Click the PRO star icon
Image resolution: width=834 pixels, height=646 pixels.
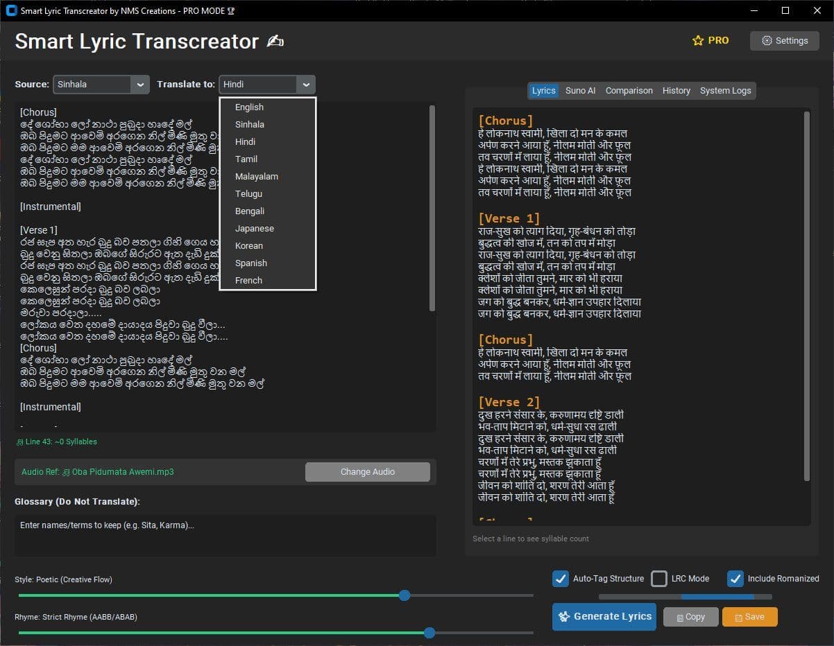pos(698,41)
